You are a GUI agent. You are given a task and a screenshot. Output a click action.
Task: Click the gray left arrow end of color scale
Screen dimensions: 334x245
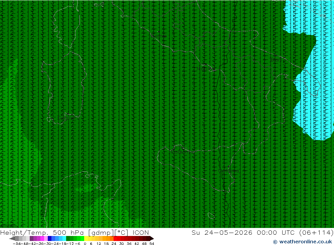coord(12,238)
